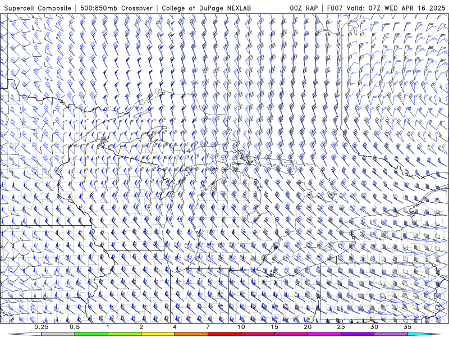This screenshot has width=449, height=337.
Task: Click the '00Z RAP' model label
Action: pos(304,8)
